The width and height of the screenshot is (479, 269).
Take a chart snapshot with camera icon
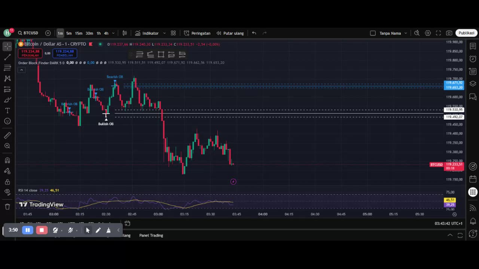[449, 33]
